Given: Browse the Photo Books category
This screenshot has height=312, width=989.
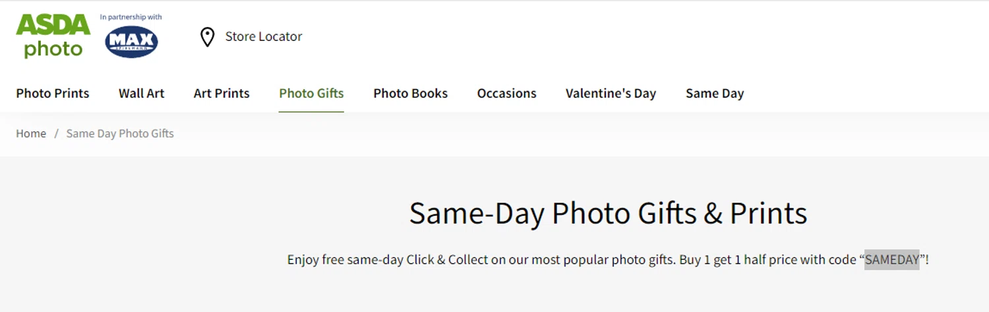Looking at the screenshot, I should [410, 94].
